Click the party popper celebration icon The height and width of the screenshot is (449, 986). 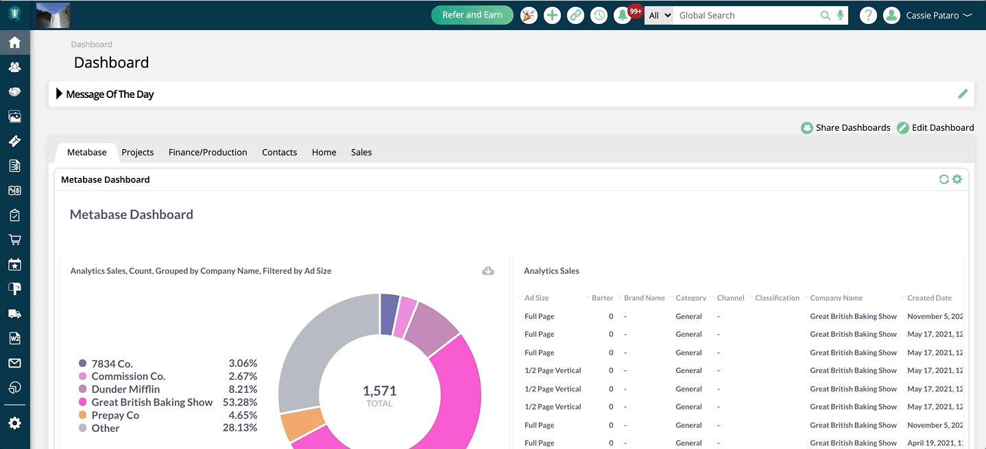click(529, 15)
